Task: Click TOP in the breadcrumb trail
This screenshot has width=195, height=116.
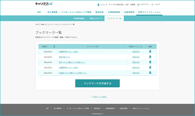Action: pos(37,24)
